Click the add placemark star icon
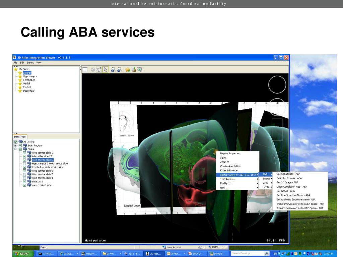 pos(128,70)
